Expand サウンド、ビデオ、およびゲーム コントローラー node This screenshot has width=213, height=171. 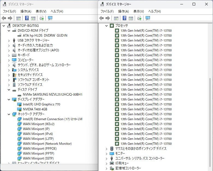coord(9,65)
